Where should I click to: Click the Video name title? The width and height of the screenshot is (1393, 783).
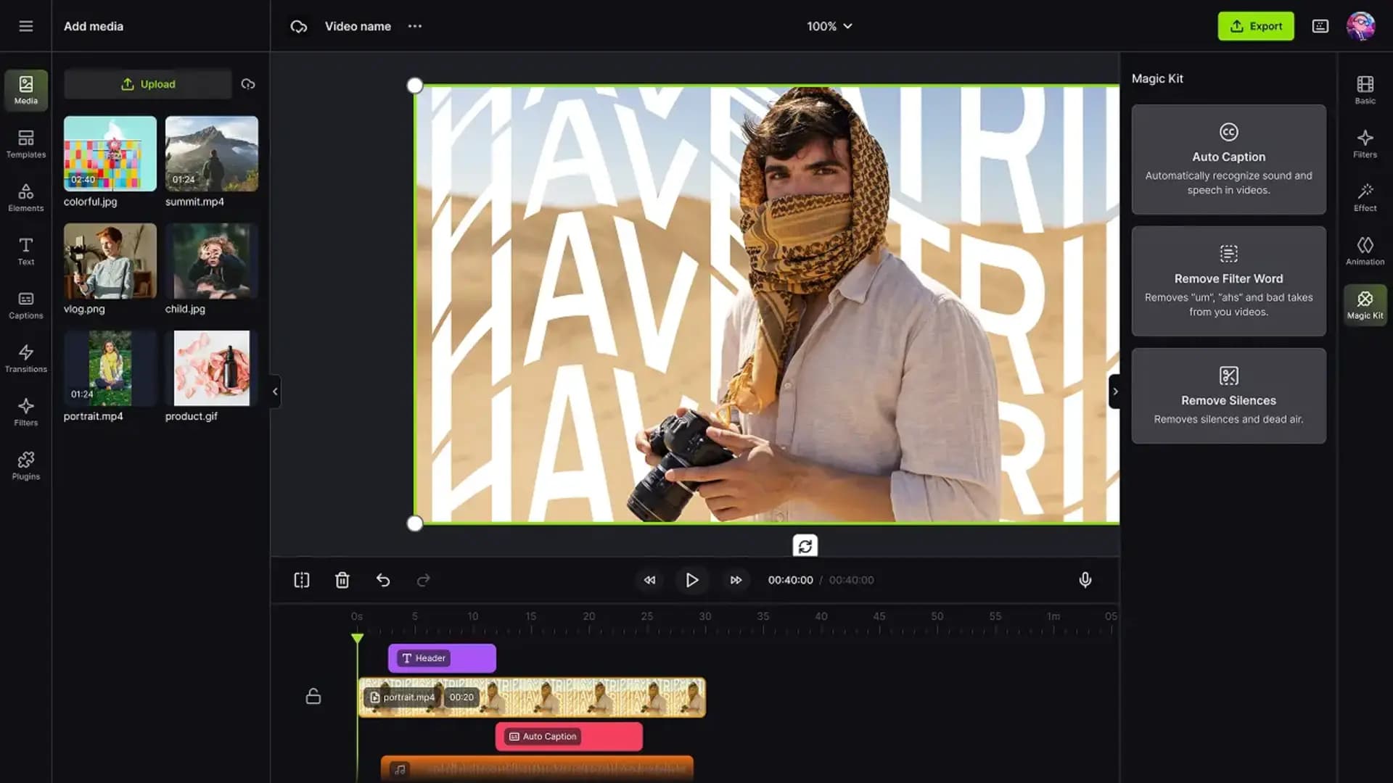pos(358,26)
